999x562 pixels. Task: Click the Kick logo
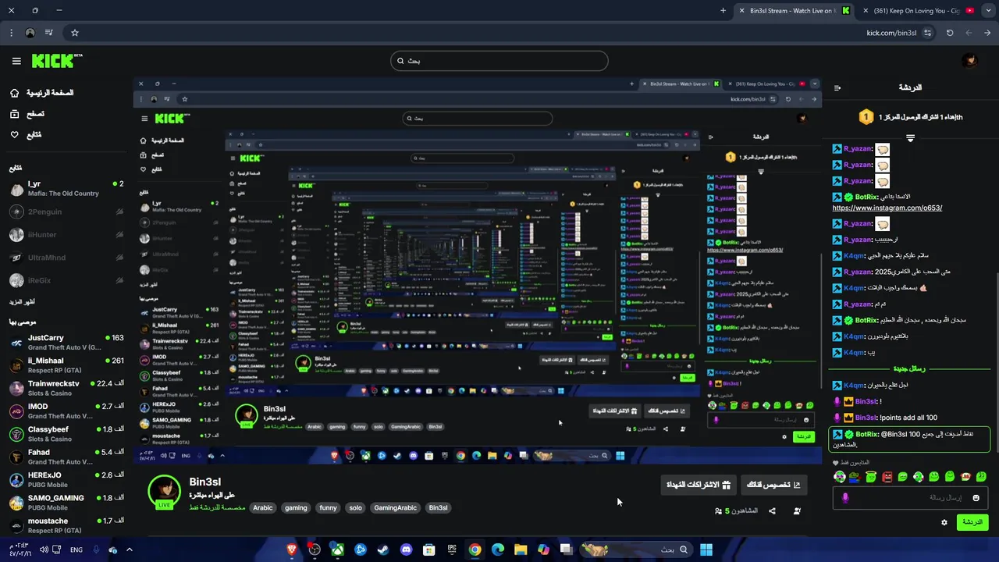click(x=57, y=61)
